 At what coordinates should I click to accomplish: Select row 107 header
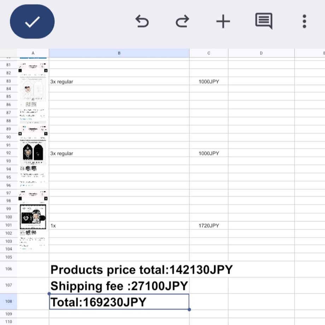[x=8, y=285]
